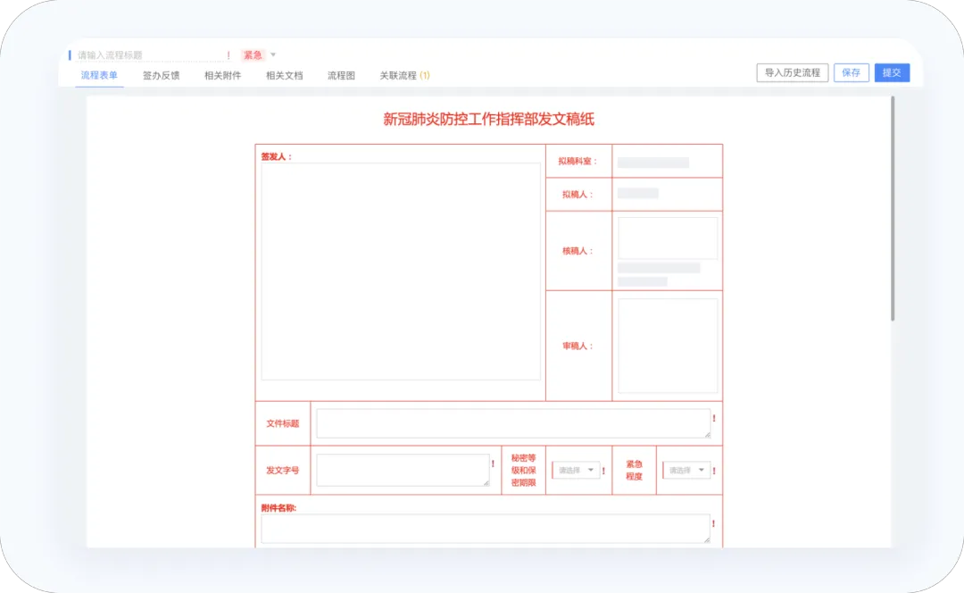Submit the form with 提交 button
The height and width of the screenshot is (593, 964).
892,73
